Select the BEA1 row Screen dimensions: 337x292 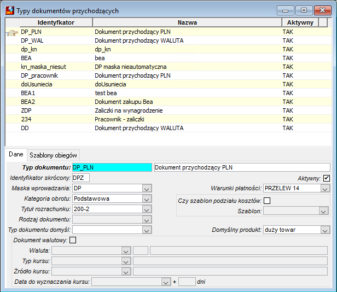coord(168,93)
